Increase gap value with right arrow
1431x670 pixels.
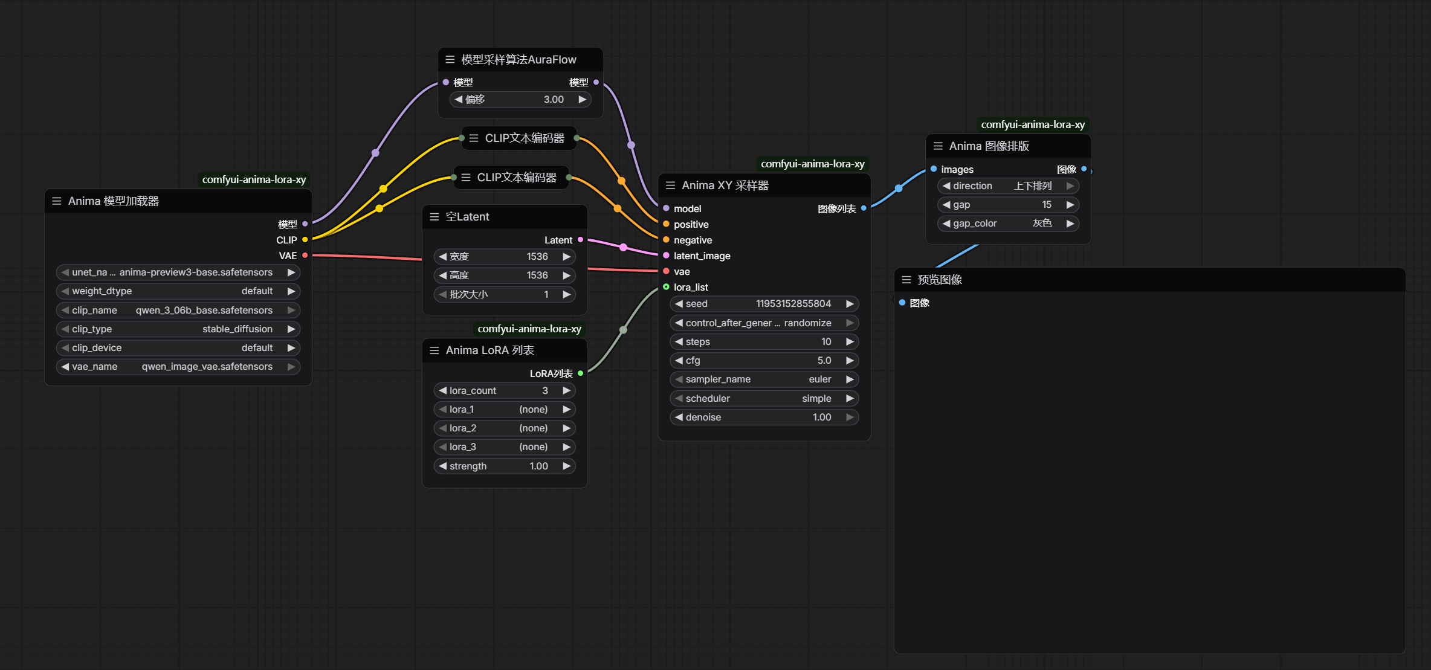[1070, 205]
